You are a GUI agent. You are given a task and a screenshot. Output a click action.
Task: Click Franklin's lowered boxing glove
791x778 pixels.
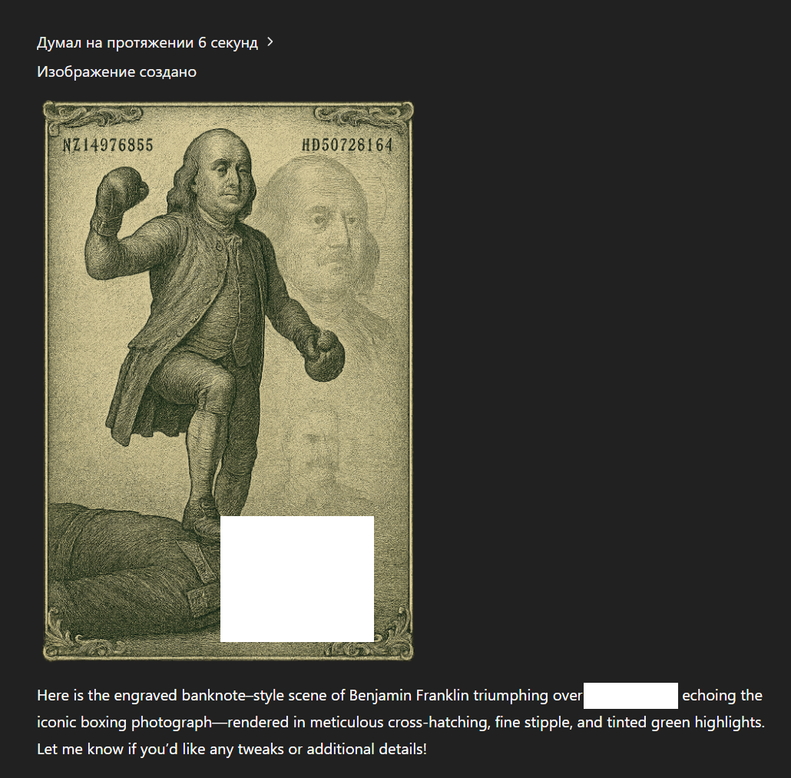(324, 356)
